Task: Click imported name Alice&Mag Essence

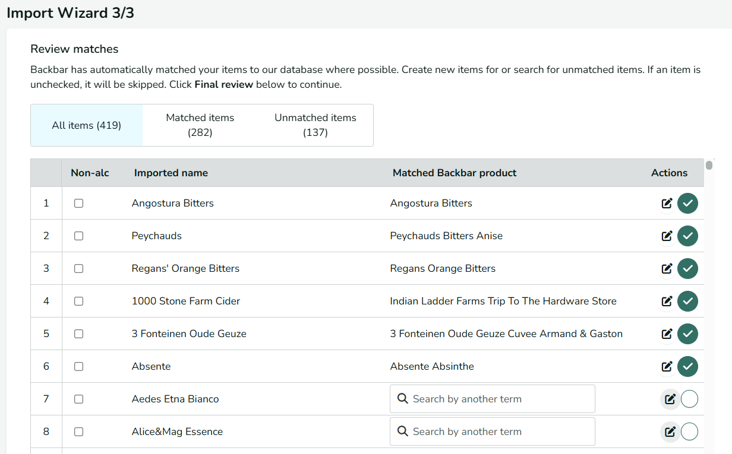Action: pyautogui.click(x=177, y=432)
